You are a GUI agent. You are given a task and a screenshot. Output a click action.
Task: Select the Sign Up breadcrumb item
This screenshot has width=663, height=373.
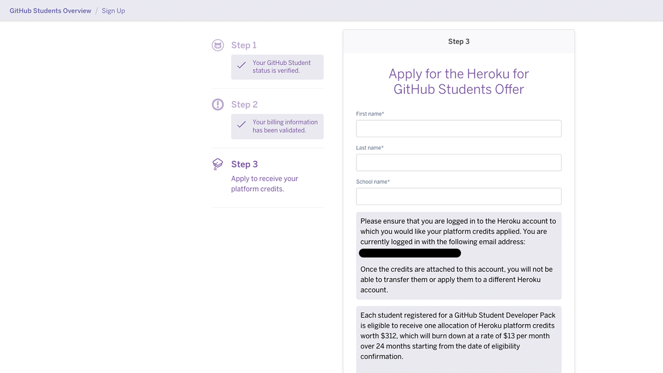[x=113, y=10]
